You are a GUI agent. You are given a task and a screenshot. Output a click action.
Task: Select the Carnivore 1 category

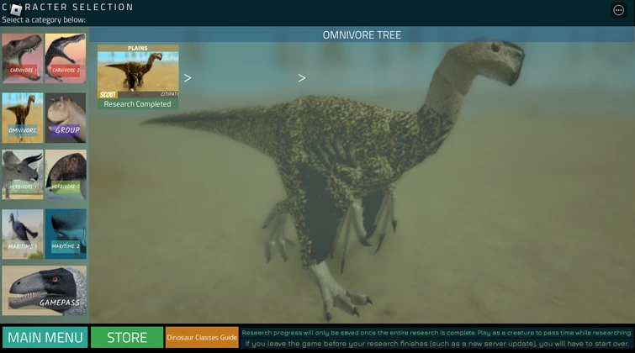(22, 58)
